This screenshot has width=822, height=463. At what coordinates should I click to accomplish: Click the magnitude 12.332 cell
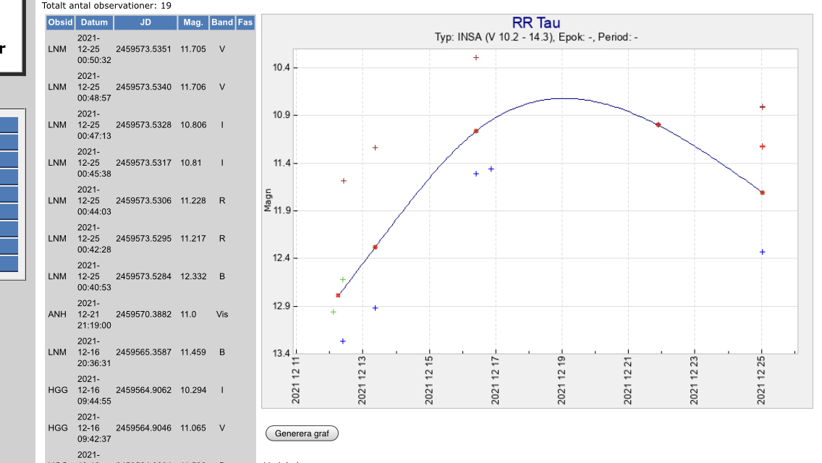point(193,276)
